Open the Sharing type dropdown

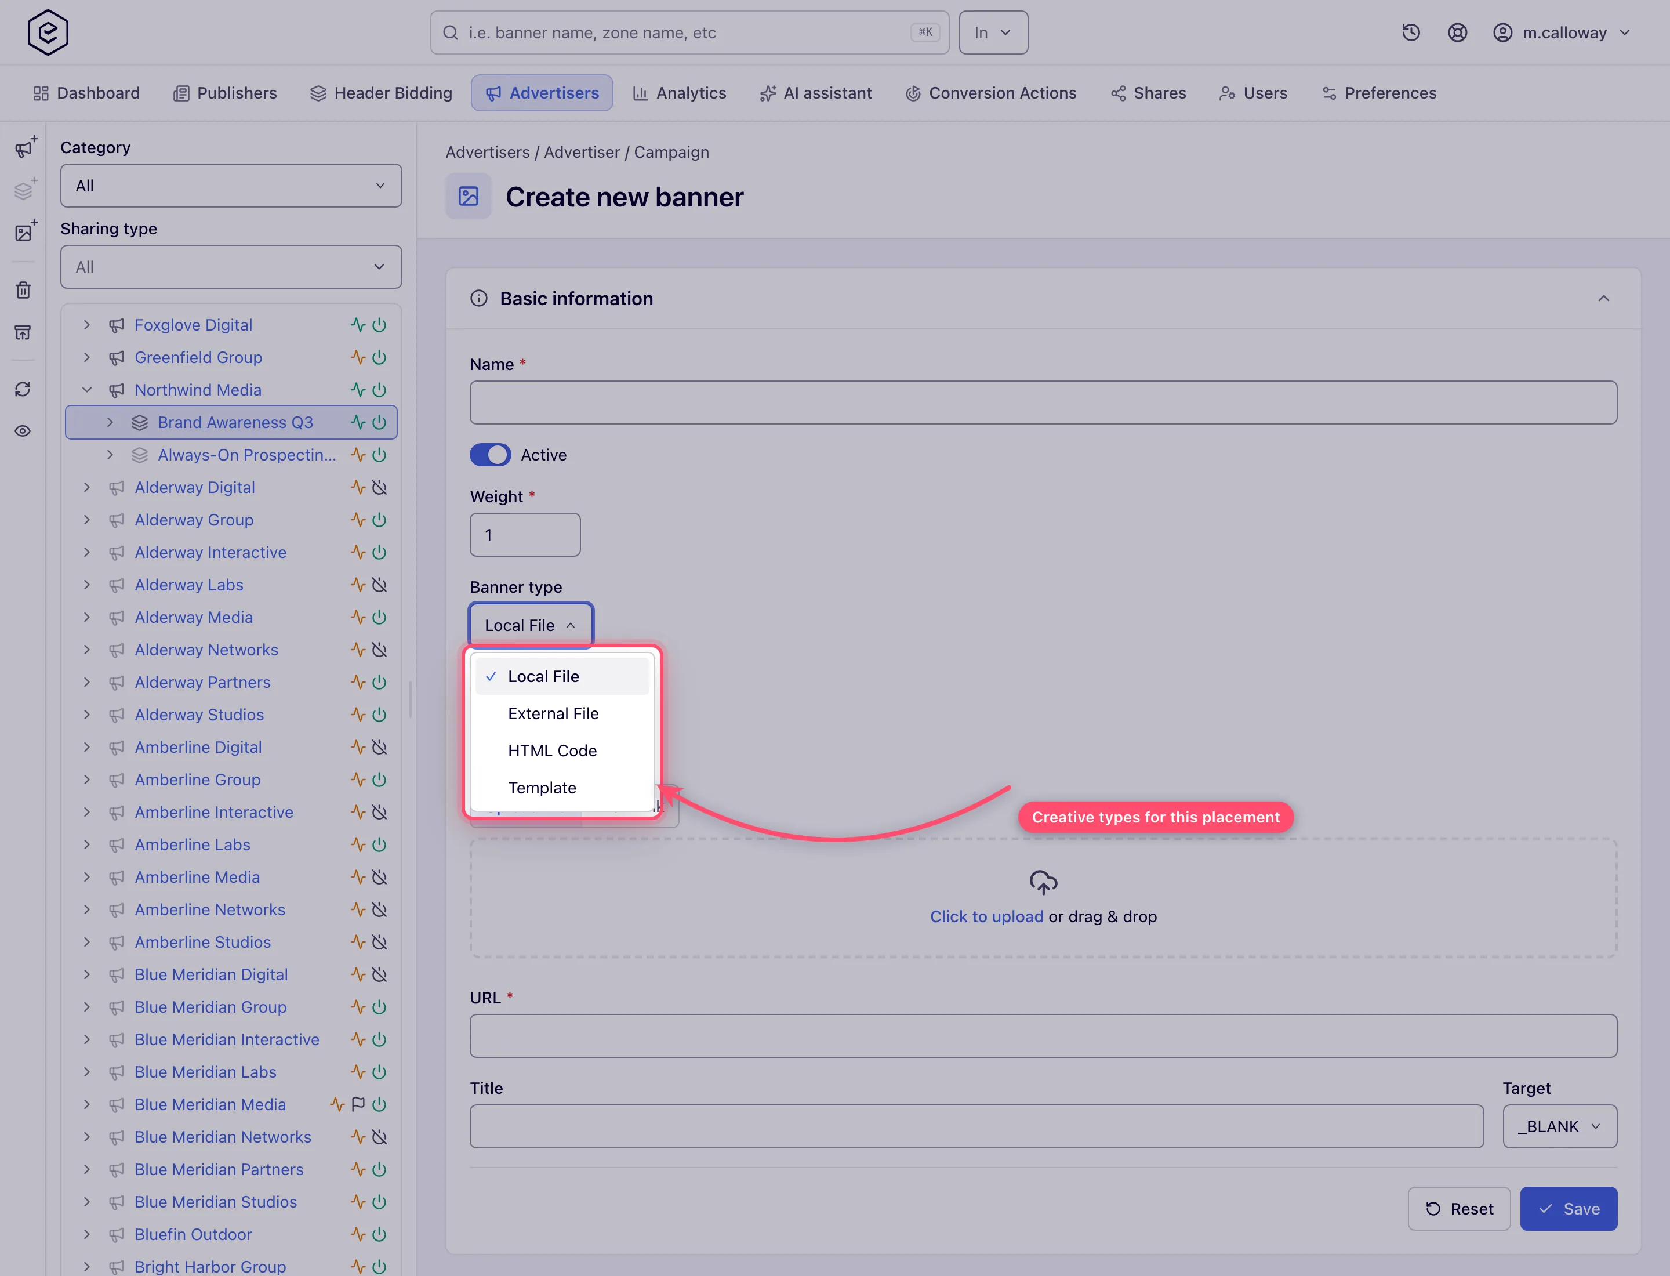[x=231, y=267]
